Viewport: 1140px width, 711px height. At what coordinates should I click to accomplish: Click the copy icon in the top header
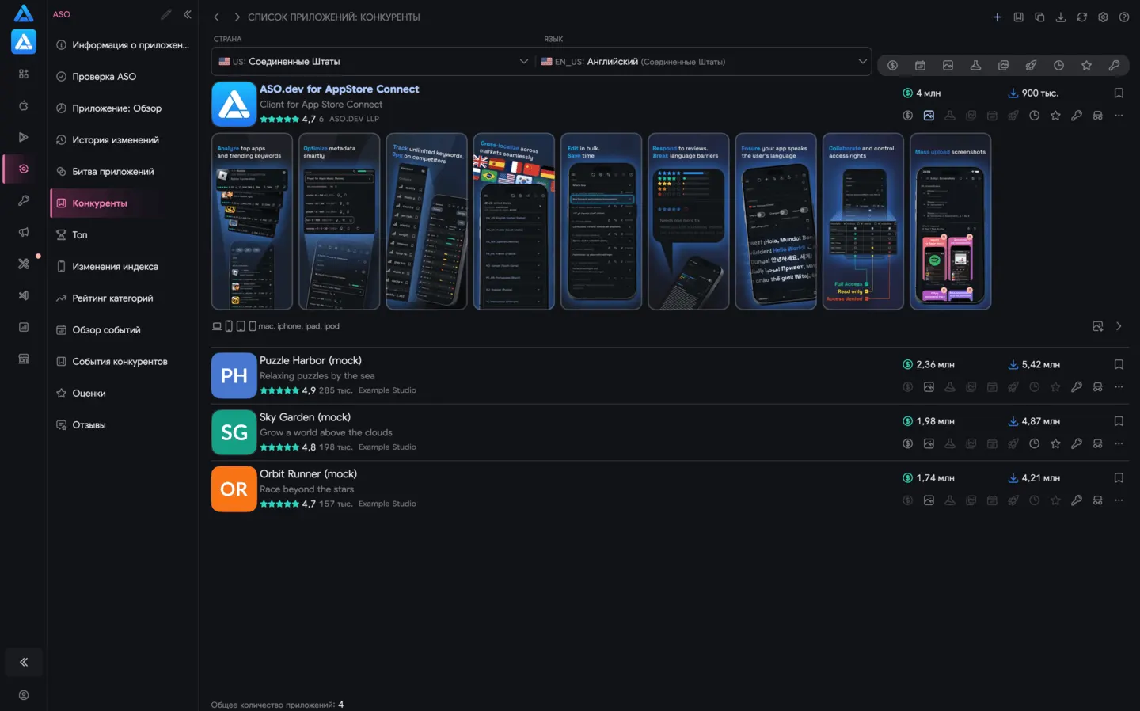1039,17
